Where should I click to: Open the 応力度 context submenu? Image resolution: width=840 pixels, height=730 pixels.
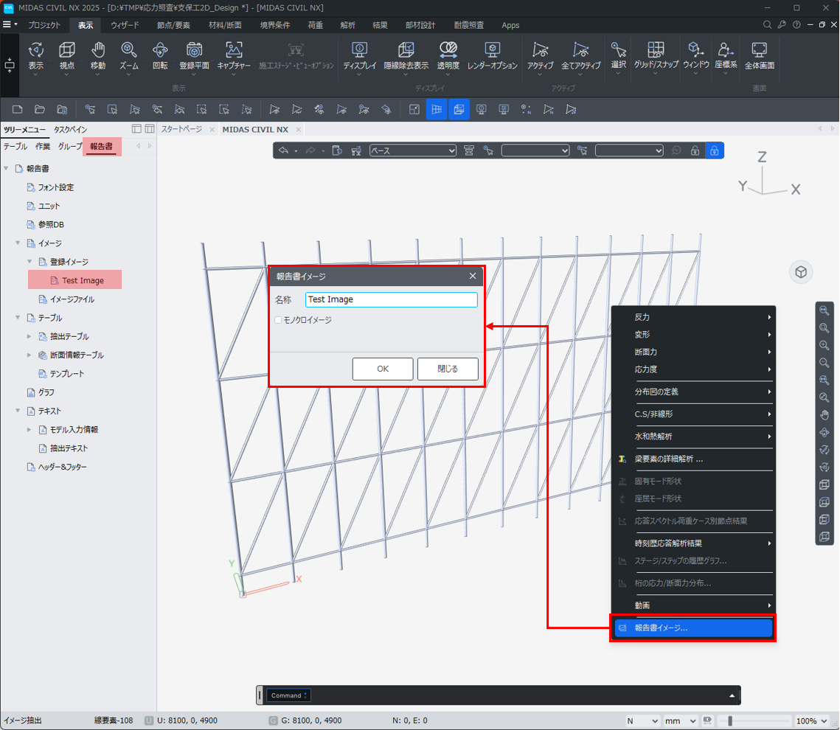[x=693, y=369]
